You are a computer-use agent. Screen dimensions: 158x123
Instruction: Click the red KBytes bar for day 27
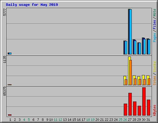click(x=130, y=104)
